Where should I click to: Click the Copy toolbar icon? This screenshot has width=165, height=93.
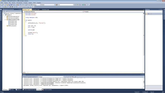[16, 5]
